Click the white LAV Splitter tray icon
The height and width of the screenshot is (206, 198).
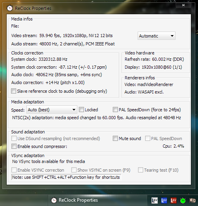coord(155,200)
